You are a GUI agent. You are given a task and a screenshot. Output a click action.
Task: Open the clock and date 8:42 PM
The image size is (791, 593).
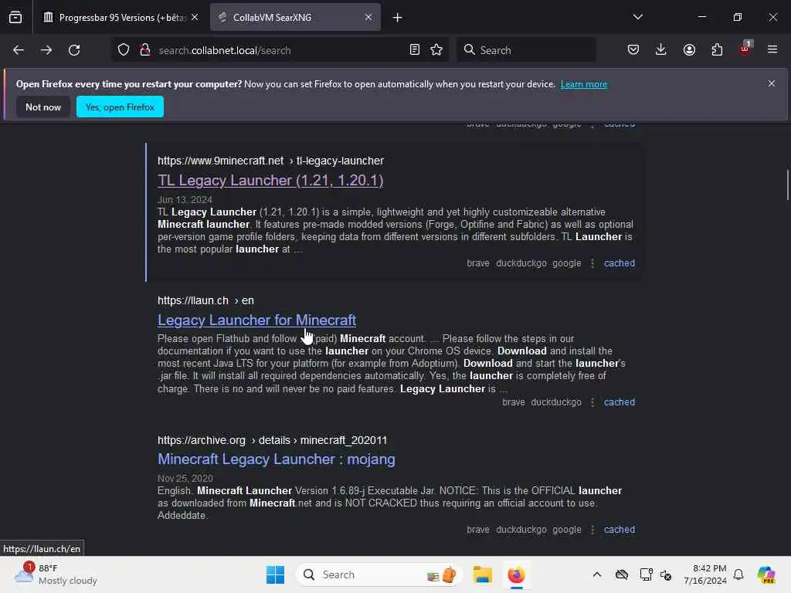[705, 574]
